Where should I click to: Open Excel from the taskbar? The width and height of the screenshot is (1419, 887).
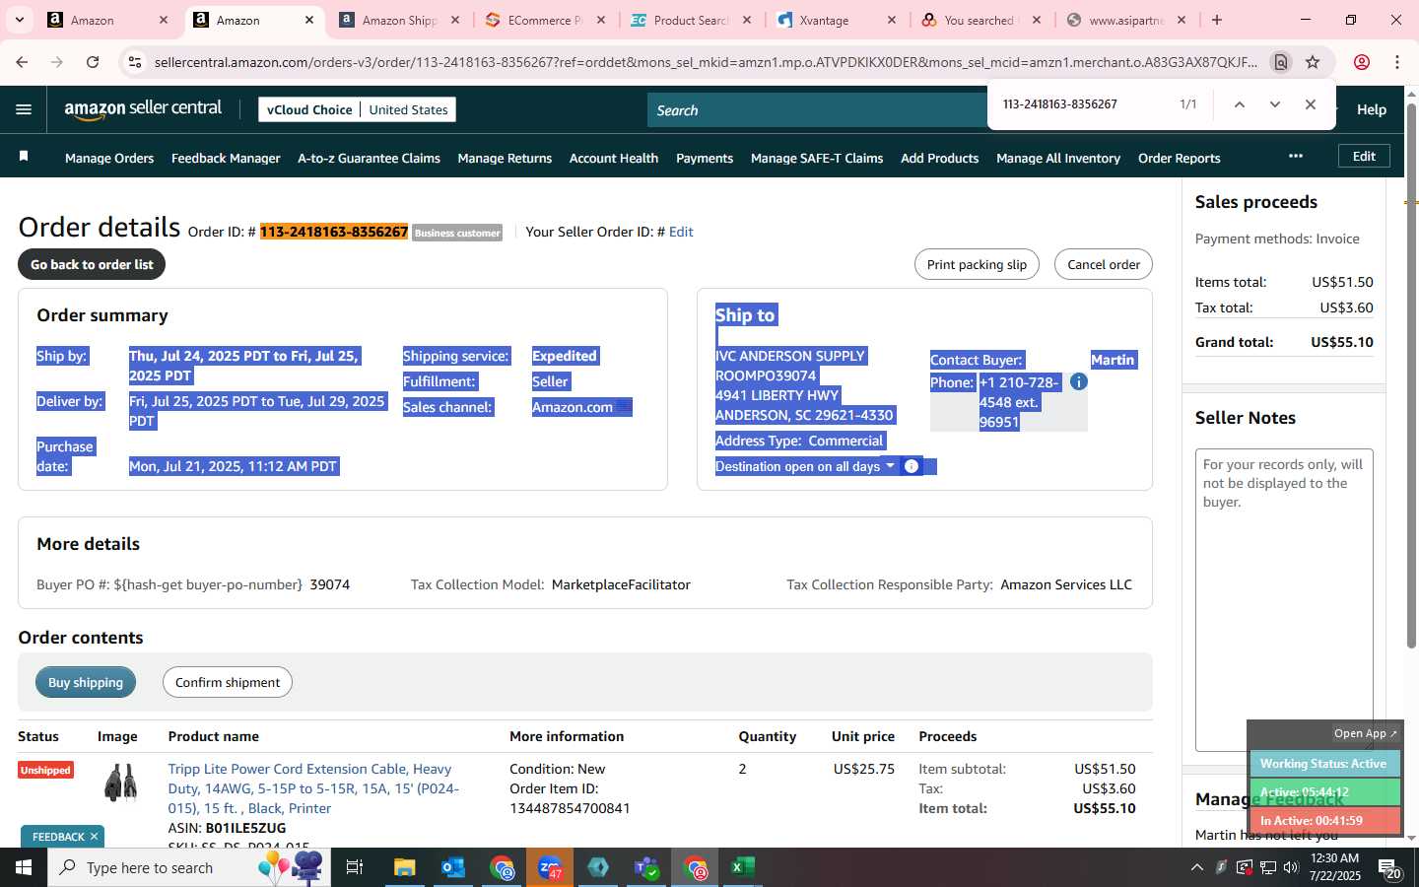point(742,867)
